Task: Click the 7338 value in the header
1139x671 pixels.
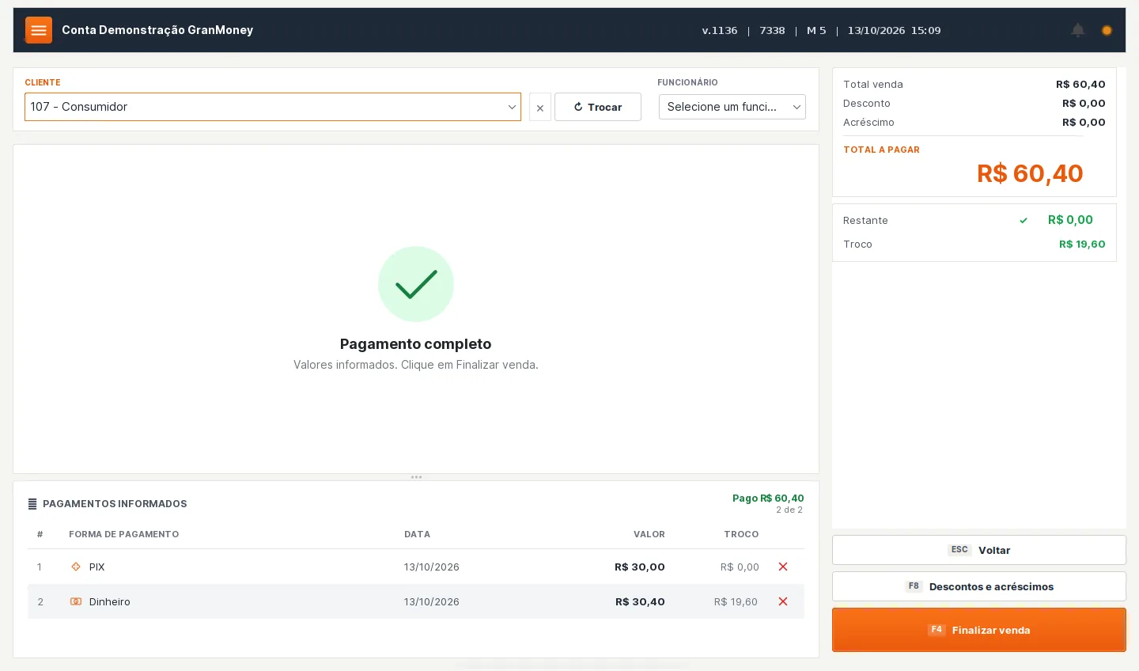Action: tap(772, 31)
